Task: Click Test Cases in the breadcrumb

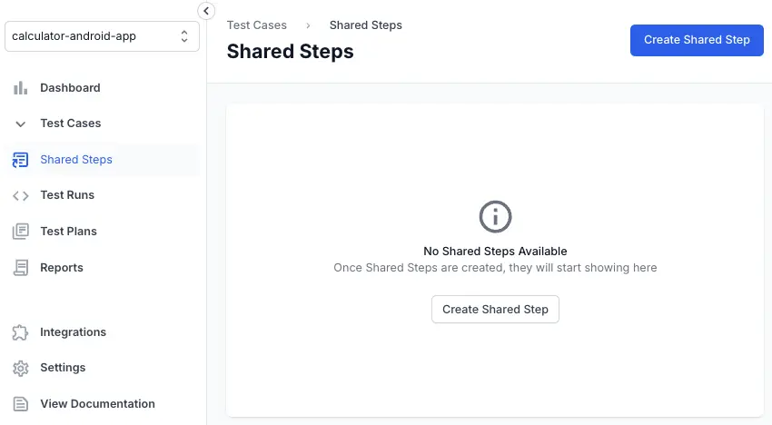Action: click(x=256, y=25)
